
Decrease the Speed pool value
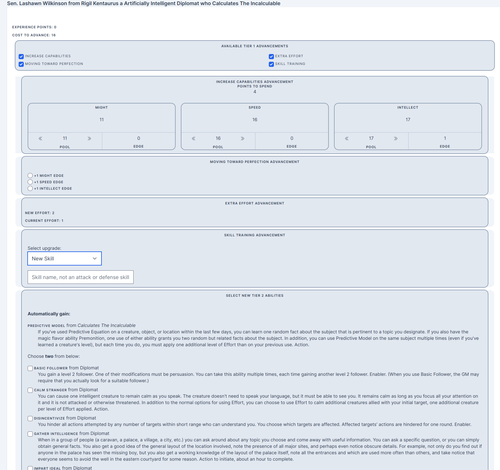pos(194,139)
